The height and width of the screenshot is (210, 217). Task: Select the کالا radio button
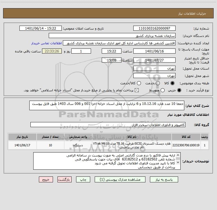172,83
